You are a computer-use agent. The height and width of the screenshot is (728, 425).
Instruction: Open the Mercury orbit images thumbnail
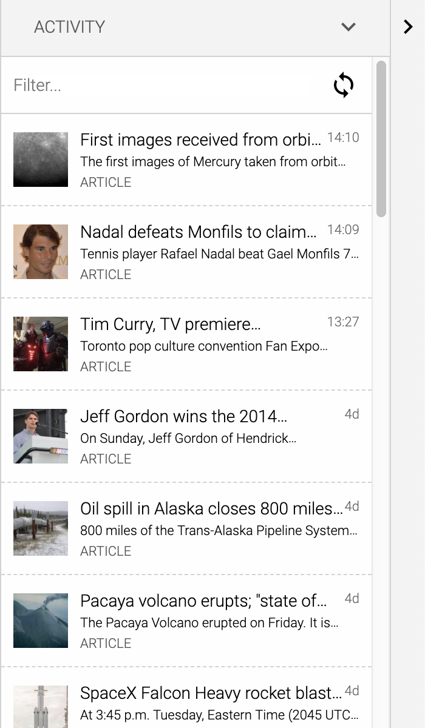click(x=41, y=160)
